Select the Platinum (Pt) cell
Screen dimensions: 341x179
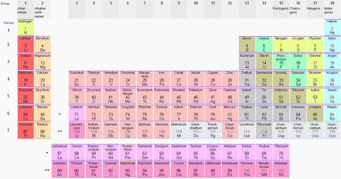click(x=196, y=113)
